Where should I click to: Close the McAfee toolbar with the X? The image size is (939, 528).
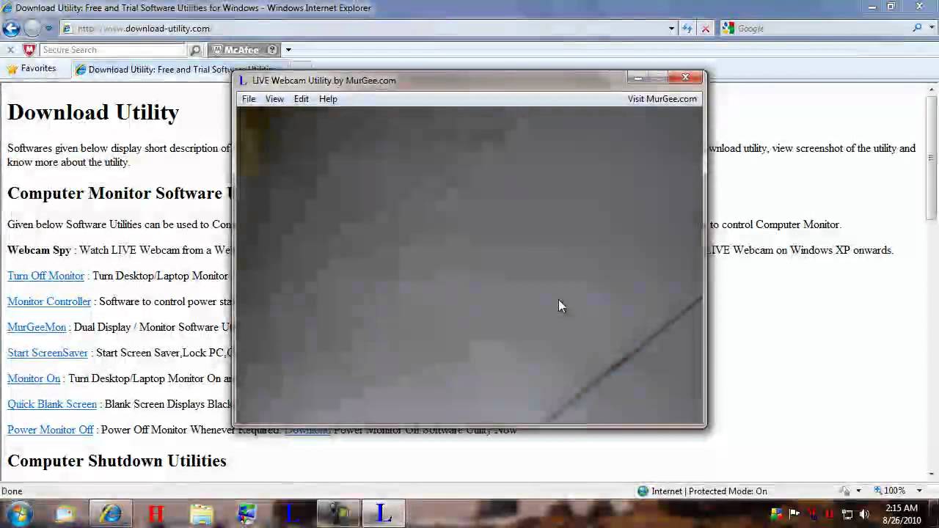coord(10,50)
